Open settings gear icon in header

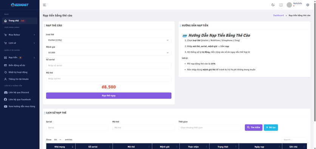click(x=308, y=5)
